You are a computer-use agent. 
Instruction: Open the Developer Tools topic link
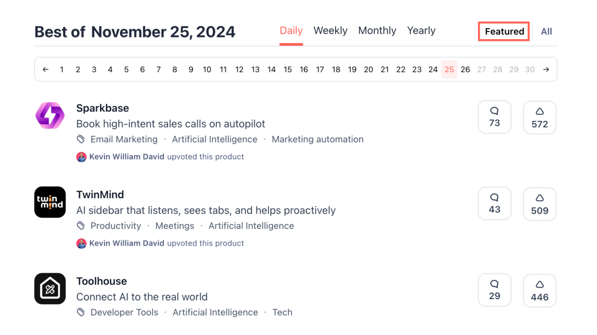[124, 312]
